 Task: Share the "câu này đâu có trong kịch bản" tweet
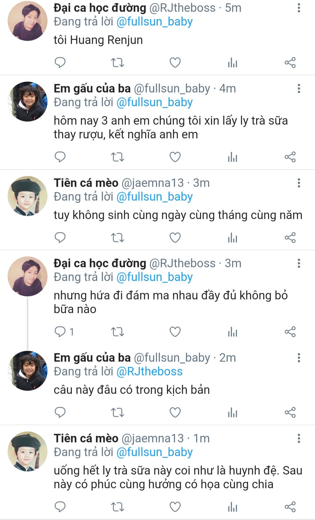[x=290, y=412]
